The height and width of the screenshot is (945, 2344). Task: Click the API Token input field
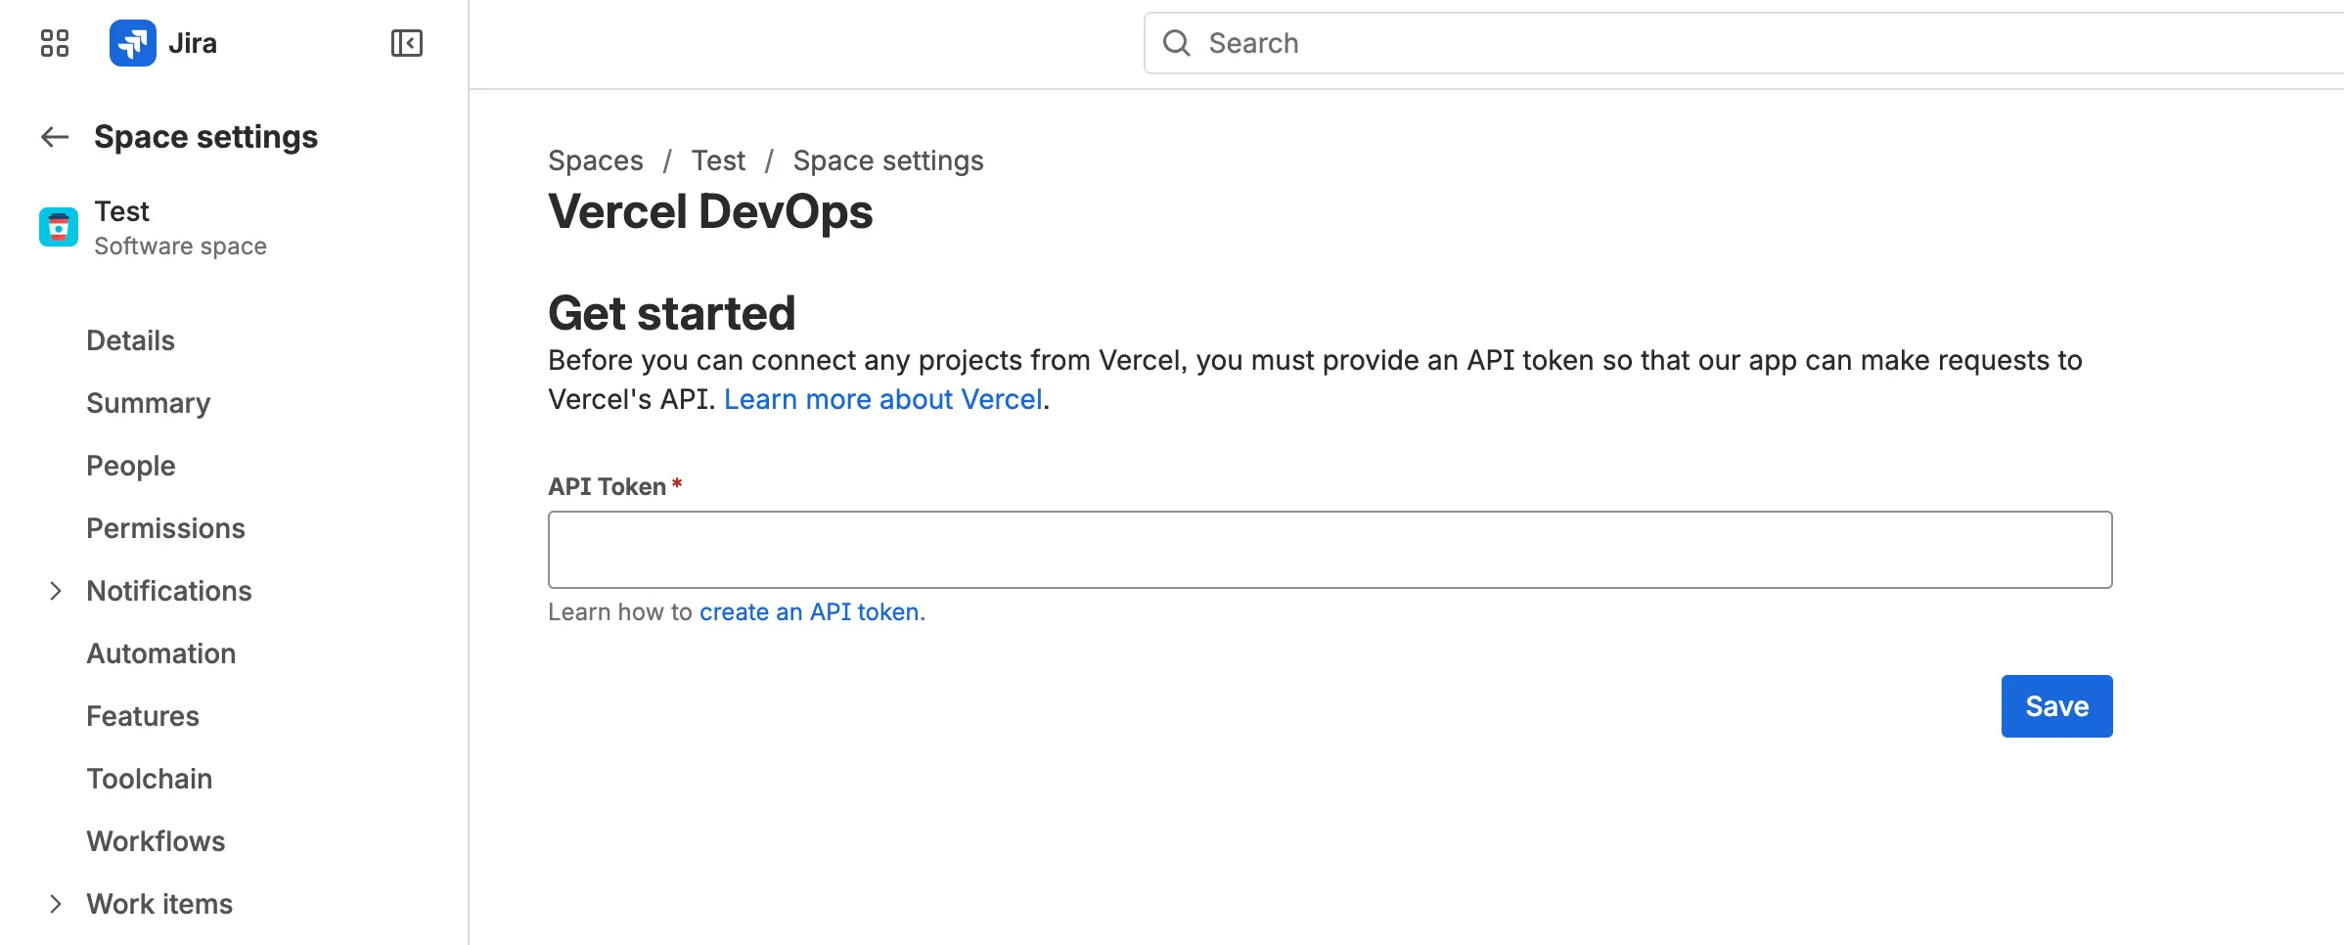pyautogui.click(x=1330, y=549)
